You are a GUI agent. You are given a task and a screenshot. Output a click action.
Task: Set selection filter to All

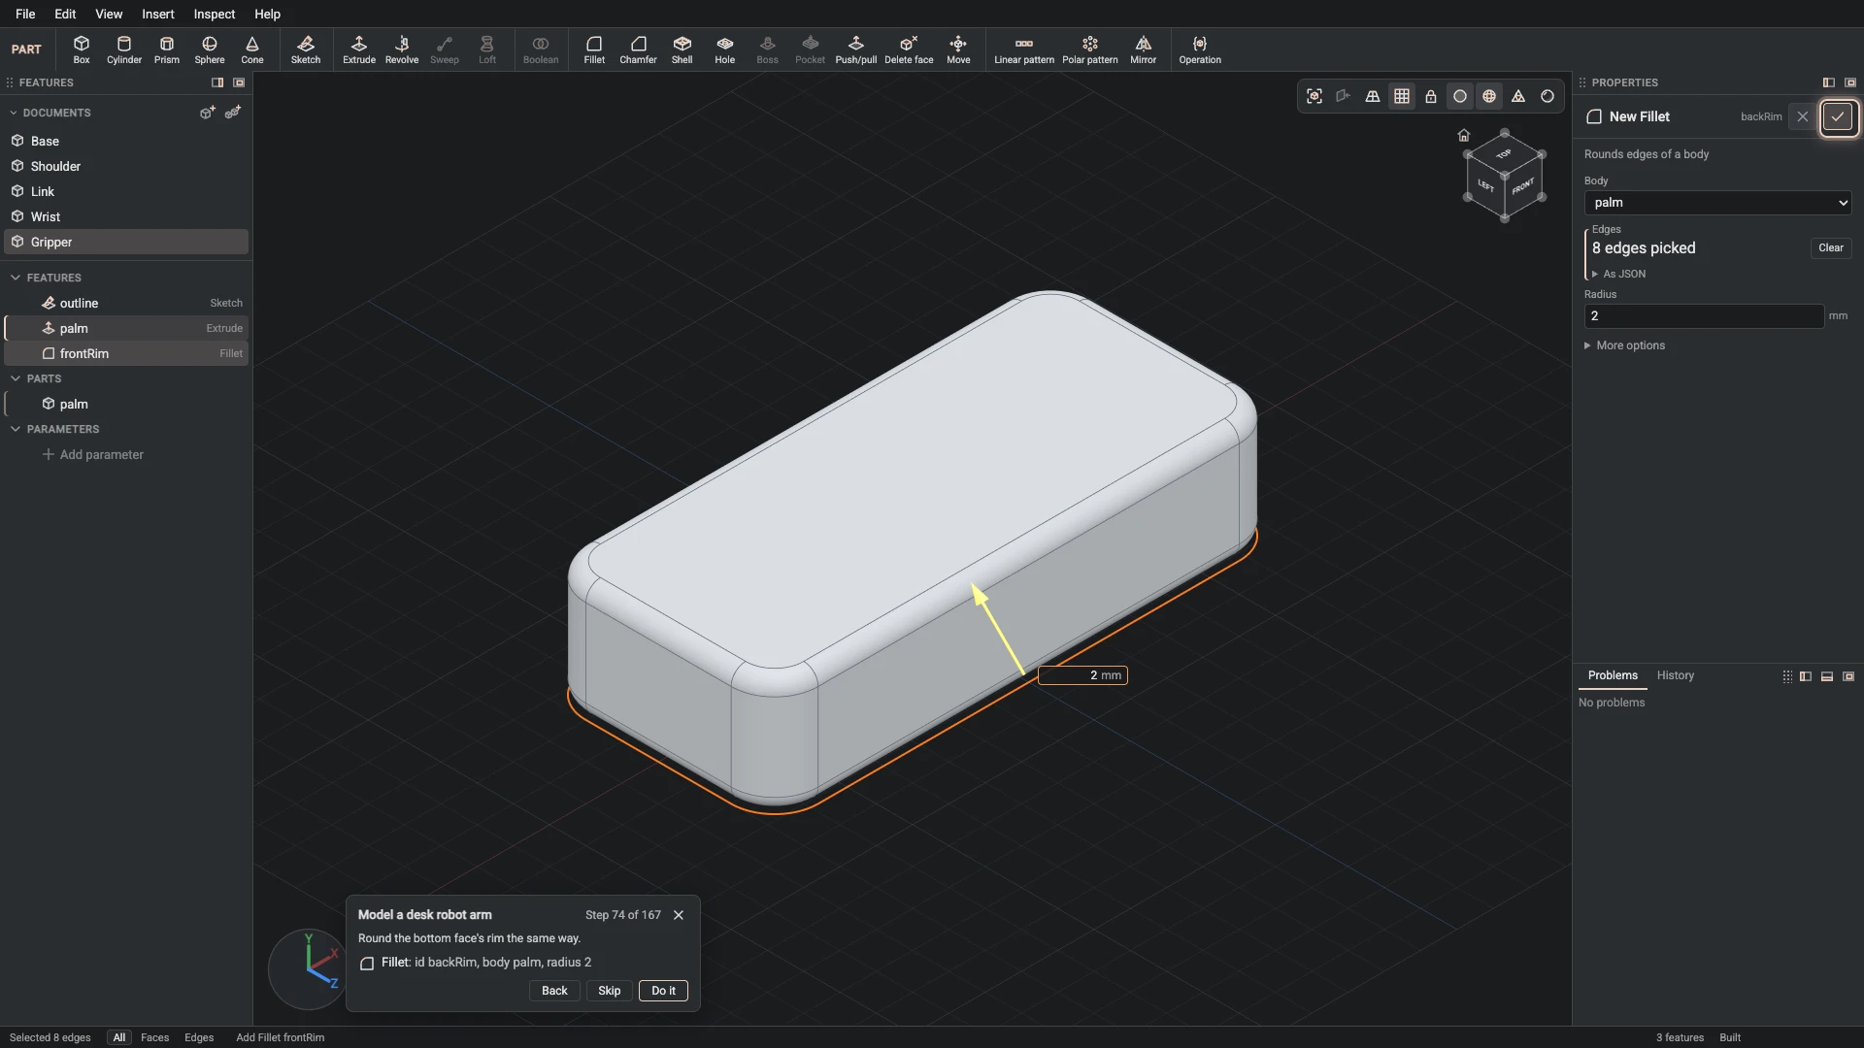click(x=119, y=1037)
